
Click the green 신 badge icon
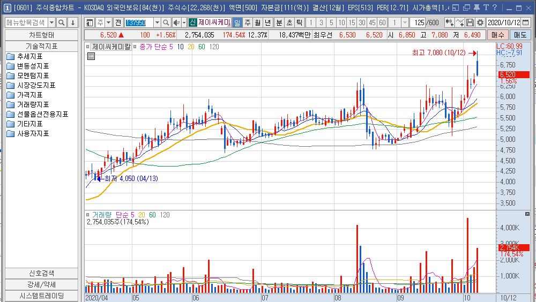192,23
